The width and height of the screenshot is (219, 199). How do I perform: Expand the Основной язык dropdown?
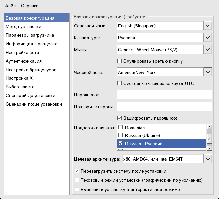click(208, 25)
